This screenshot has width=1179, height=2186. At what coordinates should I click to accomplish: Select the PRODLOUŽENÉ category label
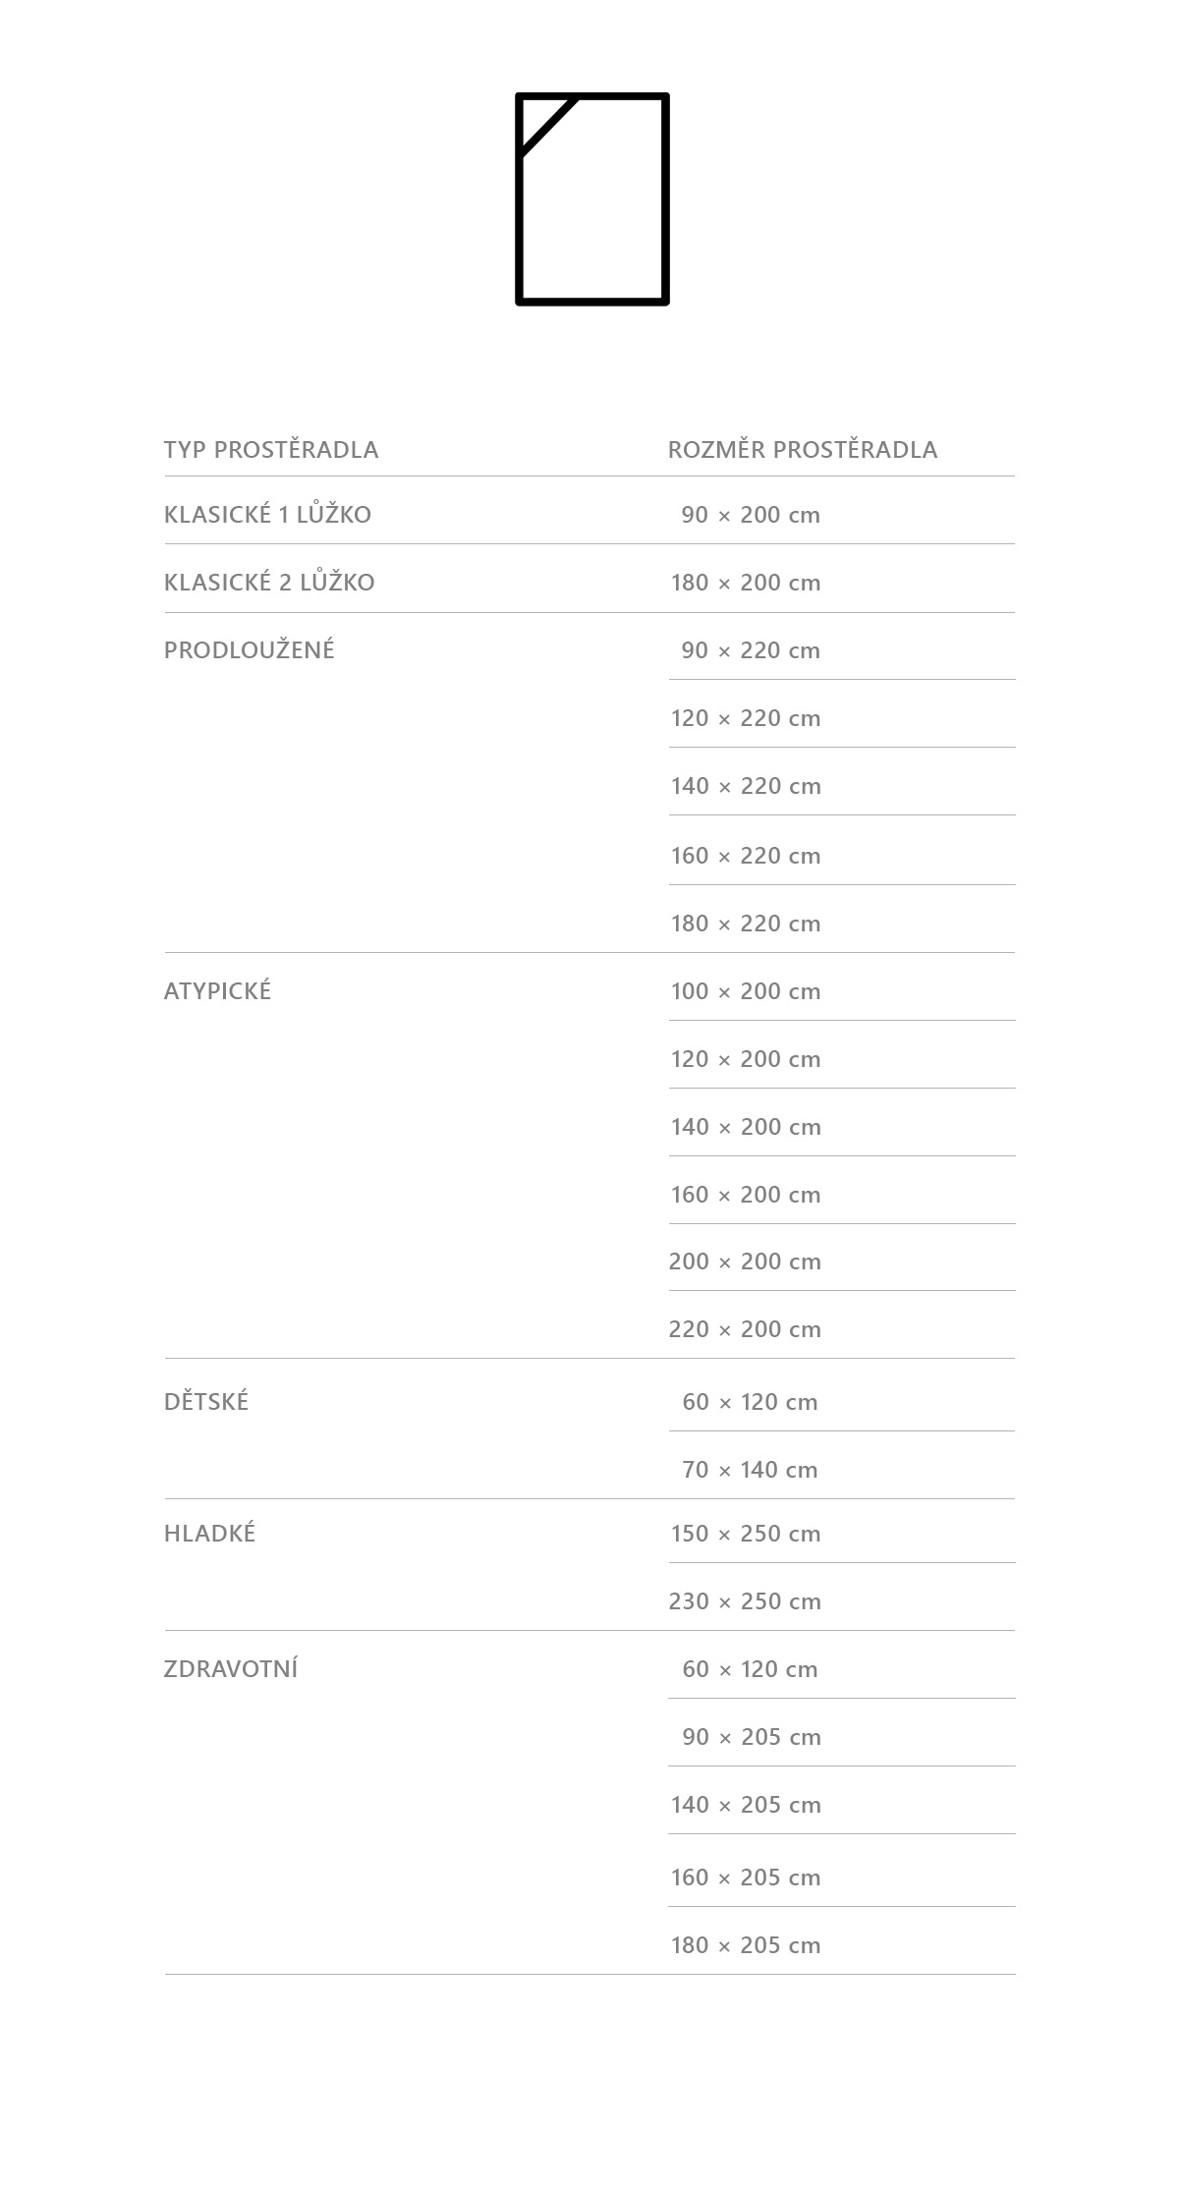250,649
